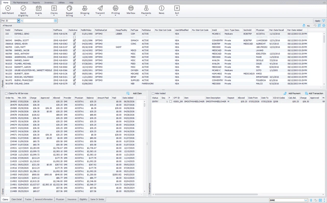Image resolution: width=327 pixels, height=203 pixels.
Task: Click the Add Claim icon
Action: [128, 93]
